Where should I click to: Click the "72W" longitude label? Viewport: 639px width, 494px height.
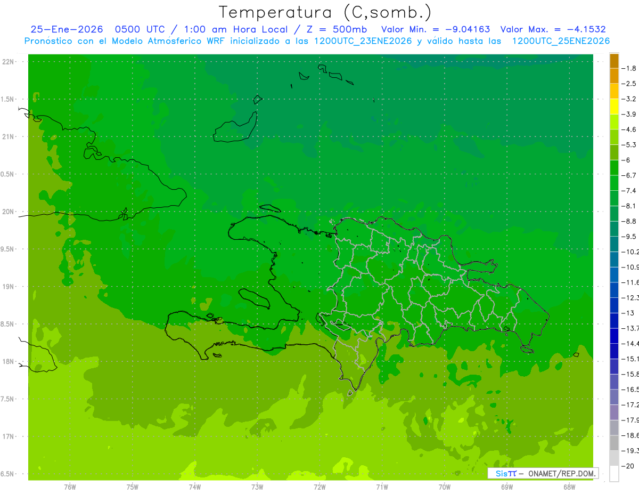pyautogui.click(x=319, y=487)
